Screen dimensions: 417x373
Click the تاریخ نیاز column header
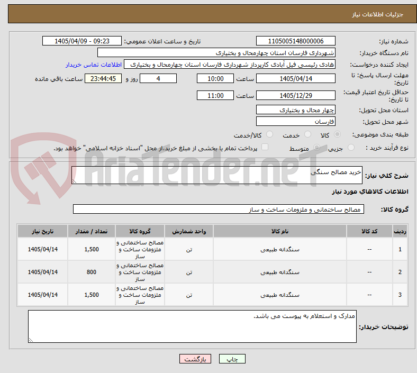(x=42, y=231)
